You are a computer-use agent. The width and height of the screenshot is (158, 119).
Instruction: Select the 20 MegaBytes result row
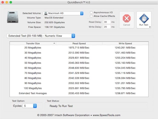click(x=79, y=47)
